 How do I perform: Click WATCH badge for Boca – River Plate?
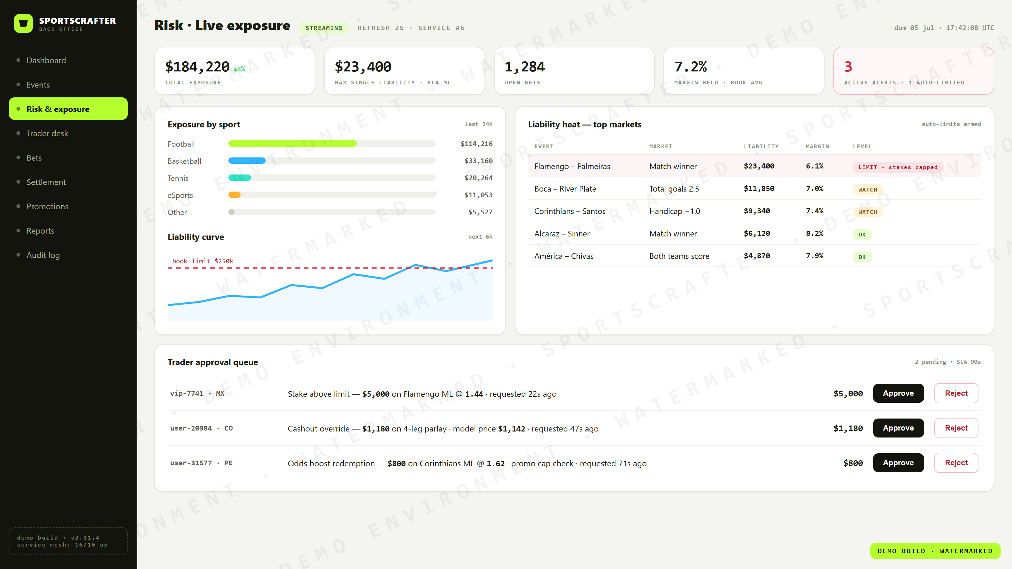point(867,190)
